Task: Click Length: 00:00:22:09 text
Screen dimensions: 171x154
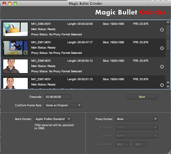Action: [x=80, y=24]
